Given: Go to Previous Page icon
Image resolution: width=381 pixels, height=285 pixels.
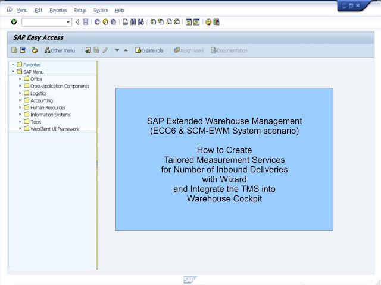Looking at the screenshot, I should [x=161, y=22].
